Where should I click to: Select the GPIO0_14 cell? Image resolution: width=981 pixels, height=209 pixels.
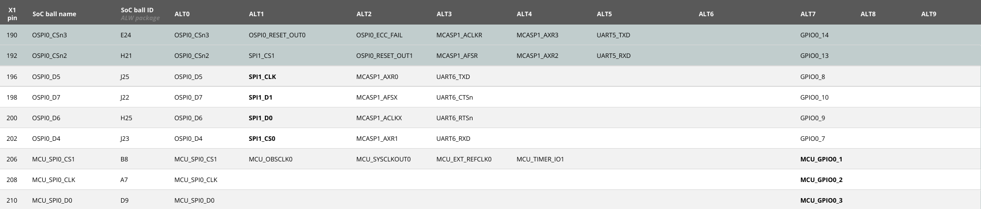tap(814, 35)
